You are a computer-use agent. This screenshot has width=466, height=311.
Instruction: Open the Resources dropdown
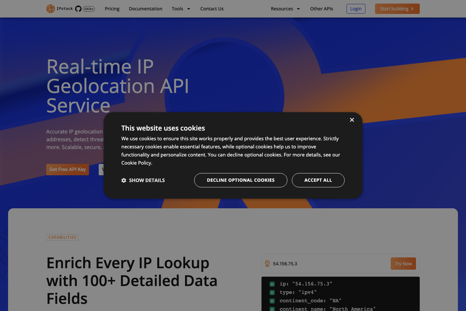click(x=285, y=9)
